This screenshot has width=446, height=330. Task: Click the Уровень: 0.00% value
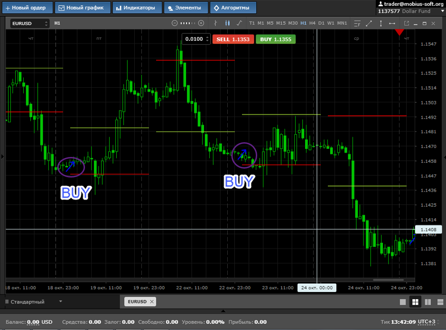tap(215, 322)
